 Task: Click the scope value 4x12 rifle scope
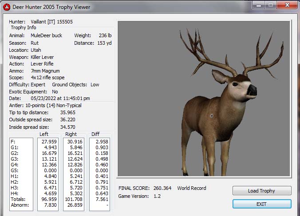pos(47,77)
